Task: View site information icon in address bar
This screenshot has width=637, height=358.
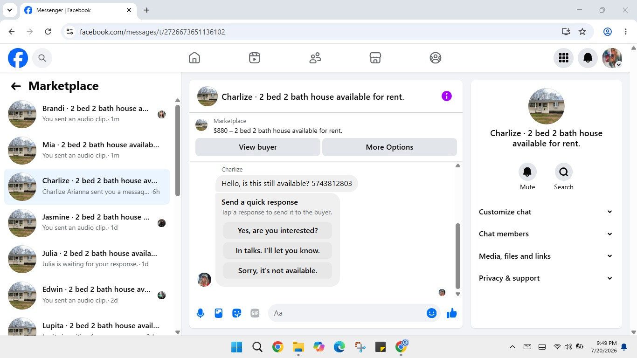Action: [69, 32]
